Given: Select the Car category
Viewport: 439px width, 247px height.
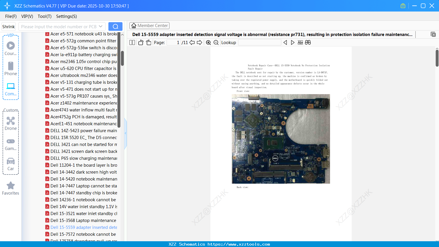Looking at the screenshot, I should (x=11, y=164).
